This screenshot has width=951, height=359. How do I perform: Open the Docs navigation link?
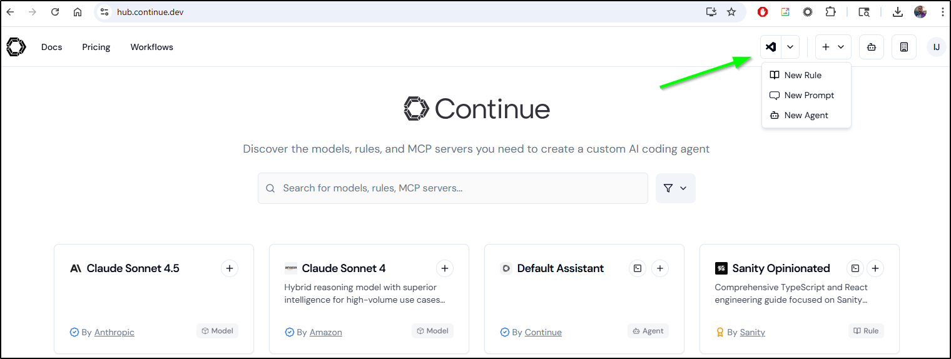pos(52,47)
